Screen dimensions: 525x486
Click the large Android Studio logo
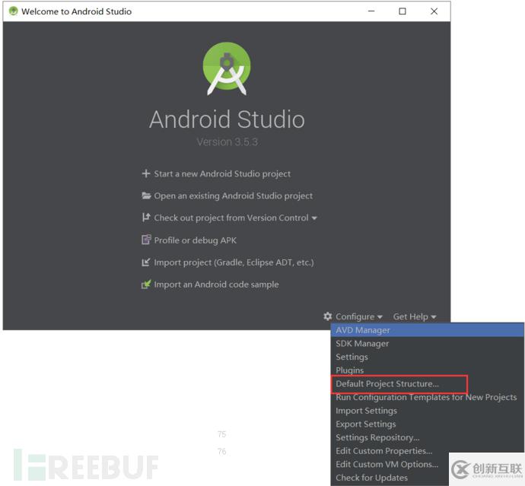227,68
